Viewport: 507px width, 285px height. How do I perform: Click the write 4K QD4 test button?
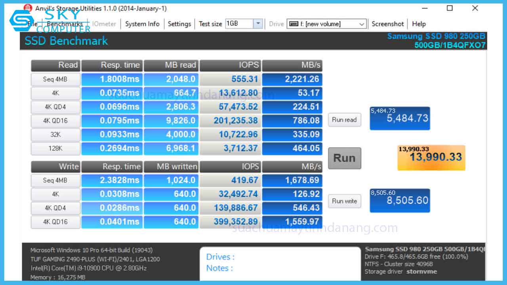55,208
